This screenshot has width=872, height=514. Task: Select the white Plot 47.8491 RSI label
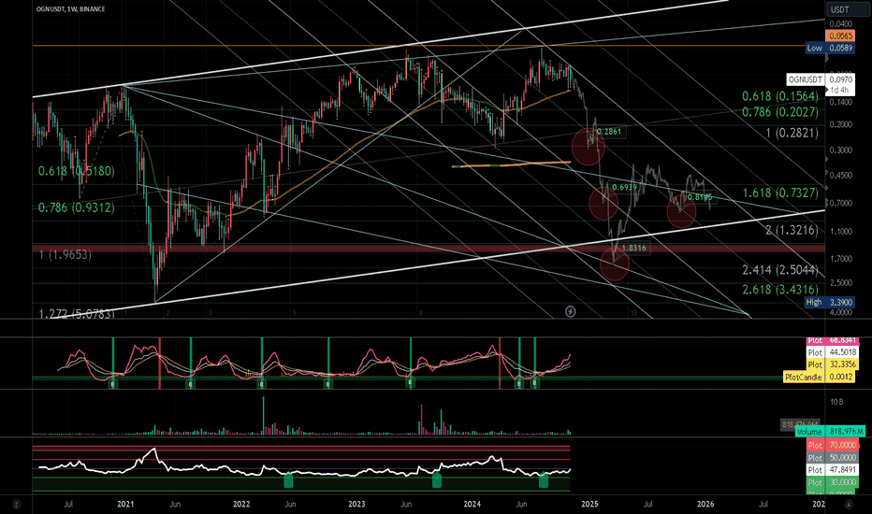tap(832, 469)
